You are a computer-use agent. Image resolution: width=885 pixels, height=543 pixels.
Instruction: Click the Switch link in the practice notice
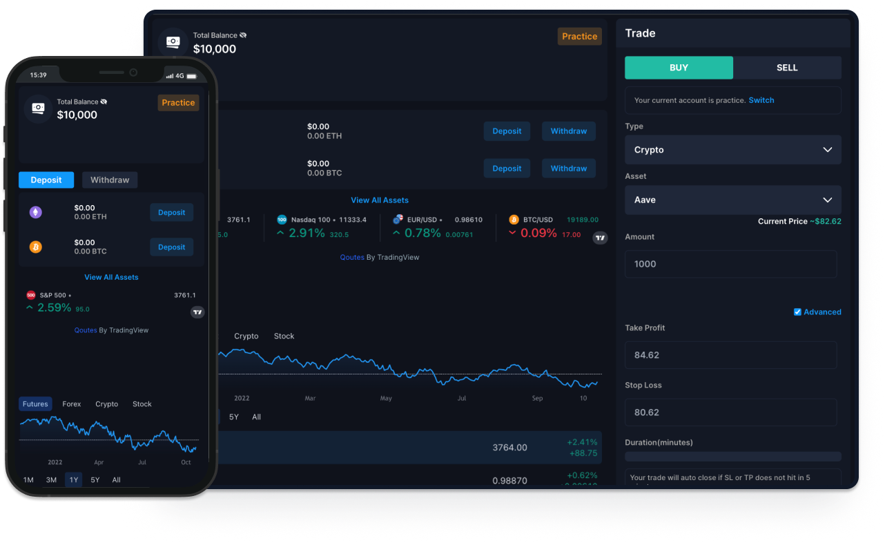click(x=761, y=100)
